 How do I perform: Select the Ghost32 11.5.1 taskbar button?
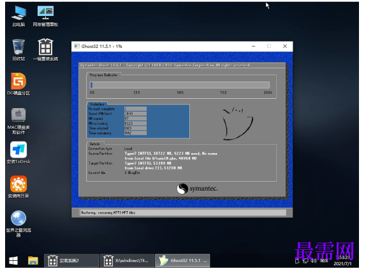point(182,261)
